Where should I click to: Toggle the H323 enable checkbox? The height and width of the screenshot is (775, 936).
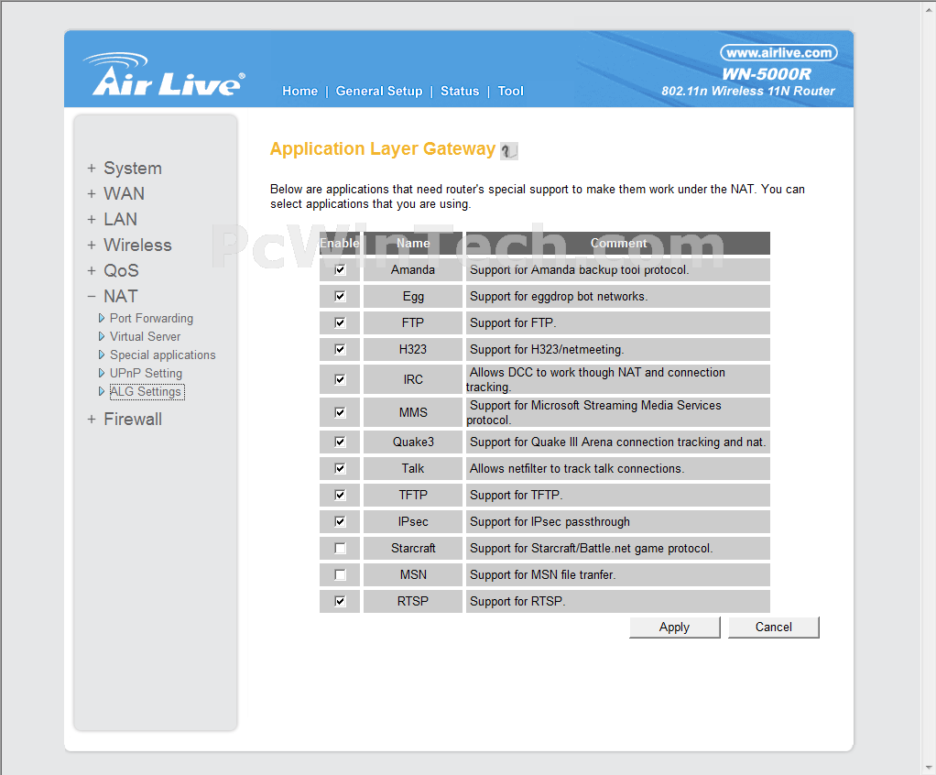coord(340,349)
